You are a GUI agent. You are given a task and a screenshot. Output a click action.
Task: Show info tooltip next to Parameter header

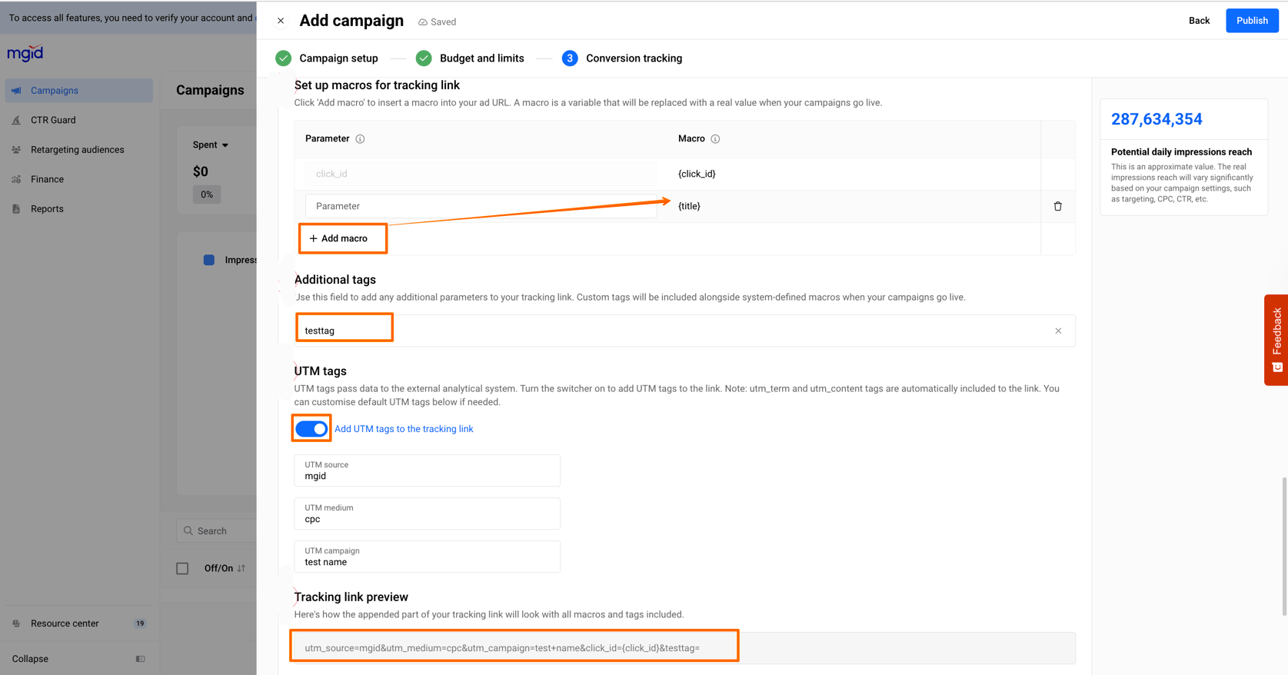pyautogui.click(x=360, y=139)
